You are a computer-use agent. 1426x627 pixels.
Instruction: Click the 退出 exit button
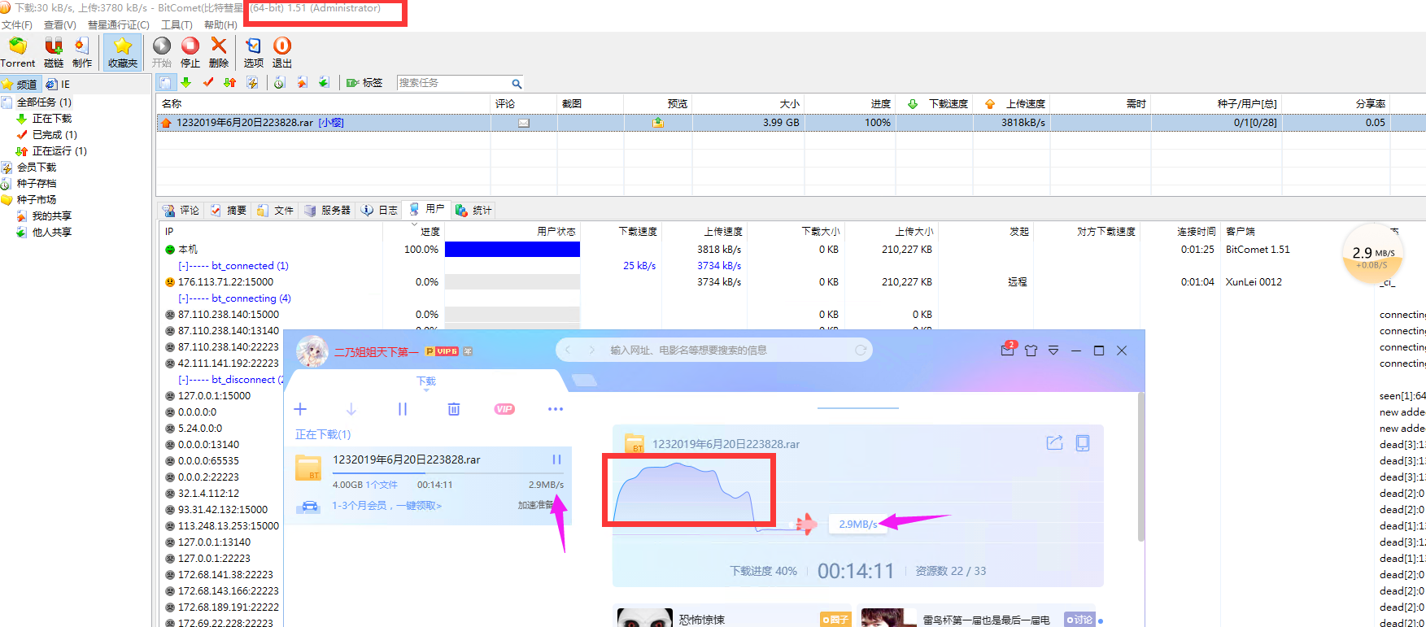pos(282,52)
